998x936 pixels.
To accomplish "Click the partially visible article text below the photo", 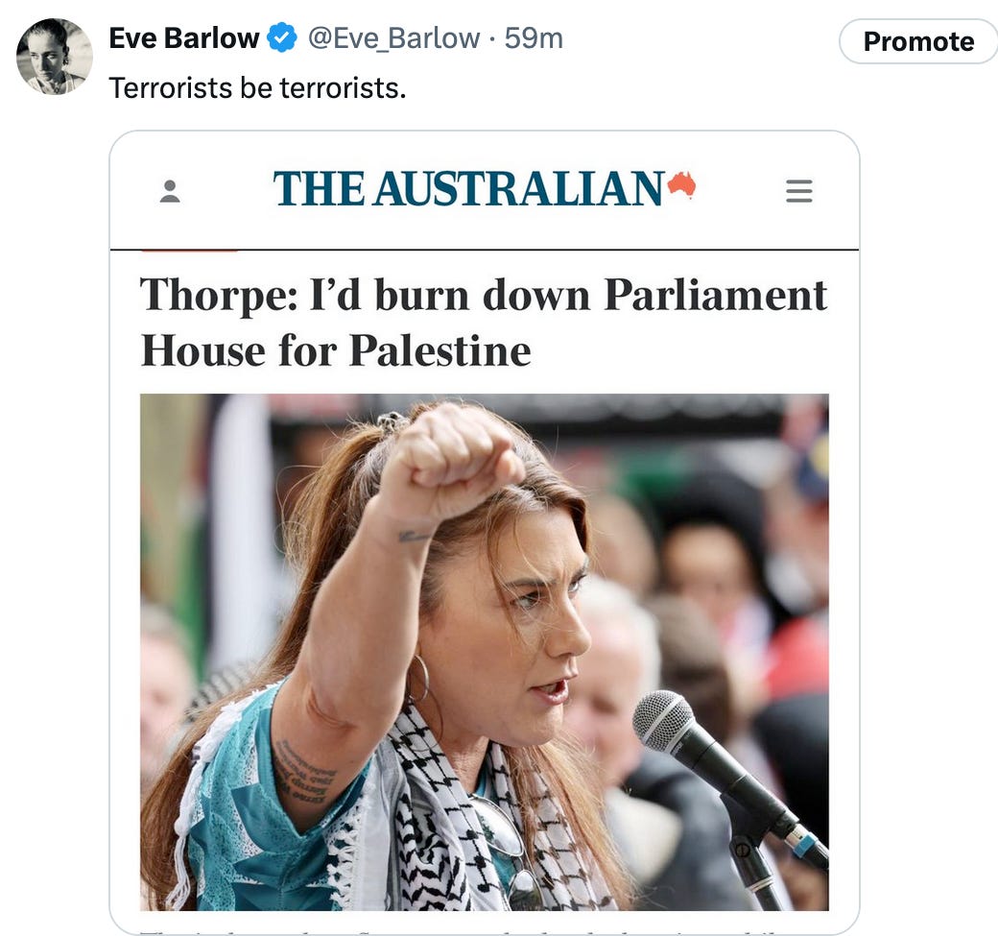I will (x=484, y=930).
